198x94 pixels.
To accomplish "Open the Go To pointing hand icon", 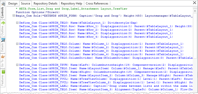I will [x=3, y=57].
